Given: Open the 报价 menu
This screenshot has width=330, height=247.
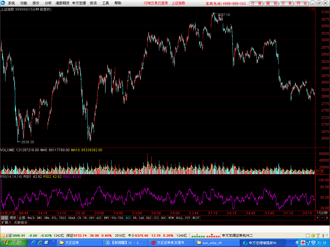Looking at the screenshot, I should (x=36, y=3).
